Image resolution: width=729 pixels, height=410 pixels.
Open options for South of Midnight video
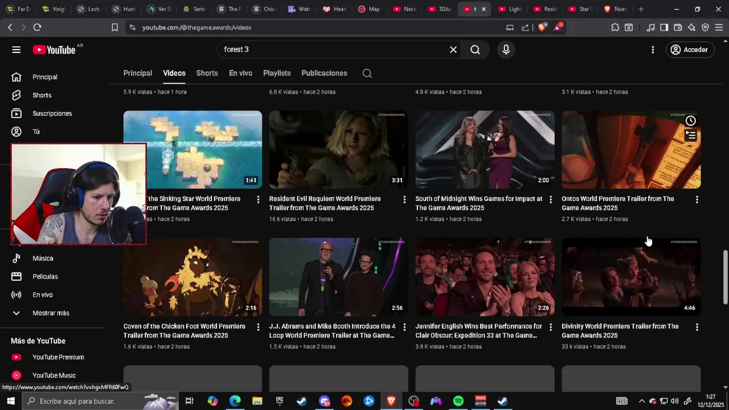[550, 199]
